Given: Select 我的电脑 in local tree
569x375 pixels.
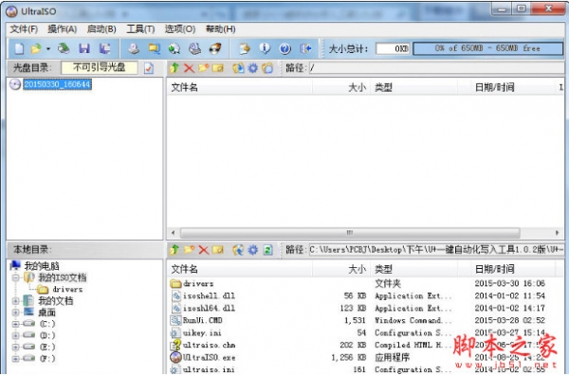Looking at the screenshot, I should pyautogui.click(x=42, y=266).
